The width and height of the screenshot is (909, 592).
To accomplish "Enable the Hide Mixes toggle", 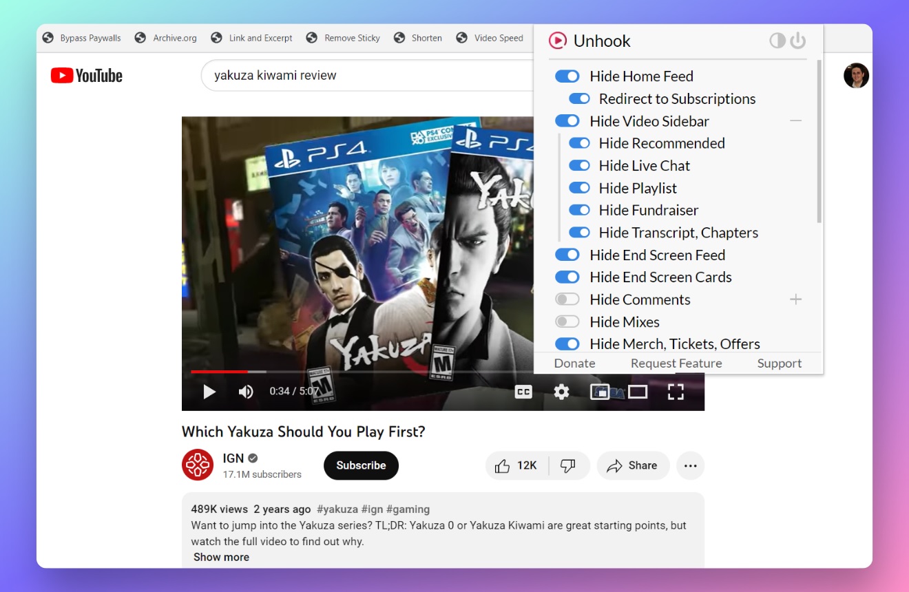I will (567, 321).
